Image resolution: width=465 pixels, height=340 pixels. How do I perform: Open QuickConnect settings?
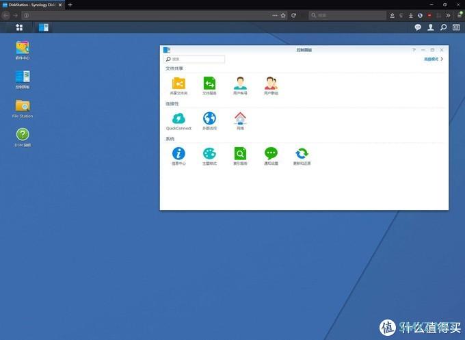tap(178, 121)
